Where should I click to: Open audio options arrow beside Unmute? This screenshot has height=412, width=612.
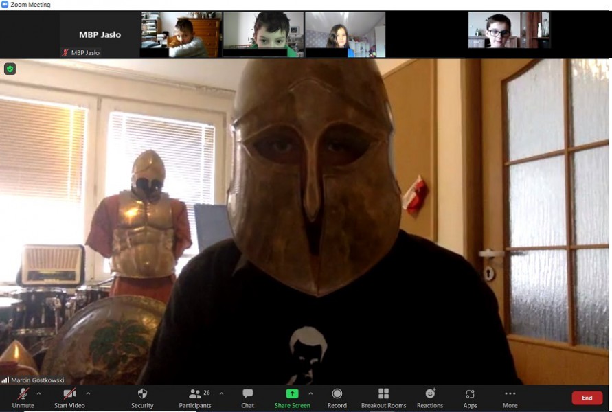point(38,393)
